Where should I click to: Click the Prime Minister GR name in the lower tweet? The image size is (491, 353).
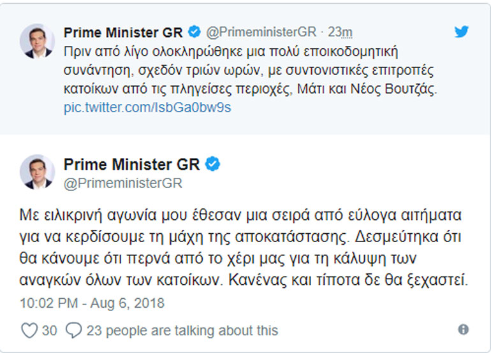coord(132,164)
